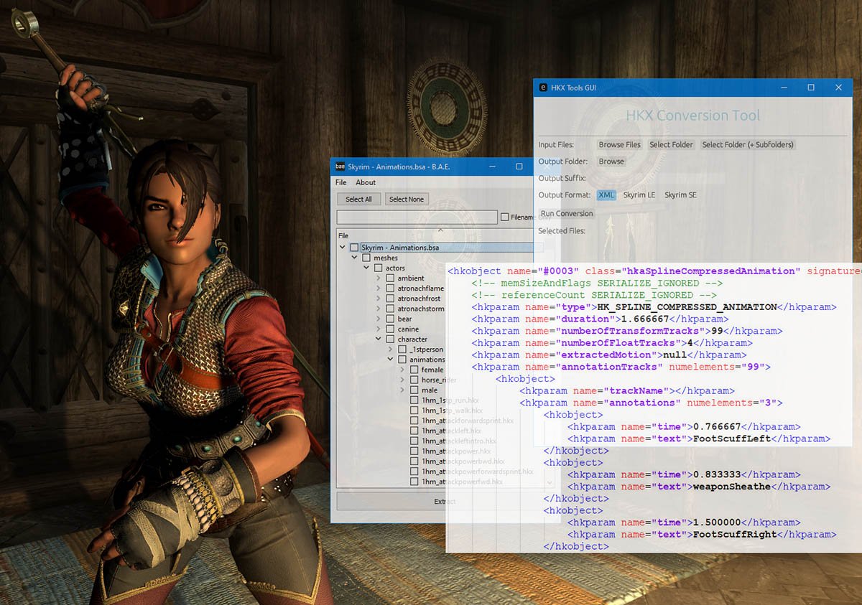862x605 pixels.
Task: Expand the atronachfrost folder node
Action: 379,299
